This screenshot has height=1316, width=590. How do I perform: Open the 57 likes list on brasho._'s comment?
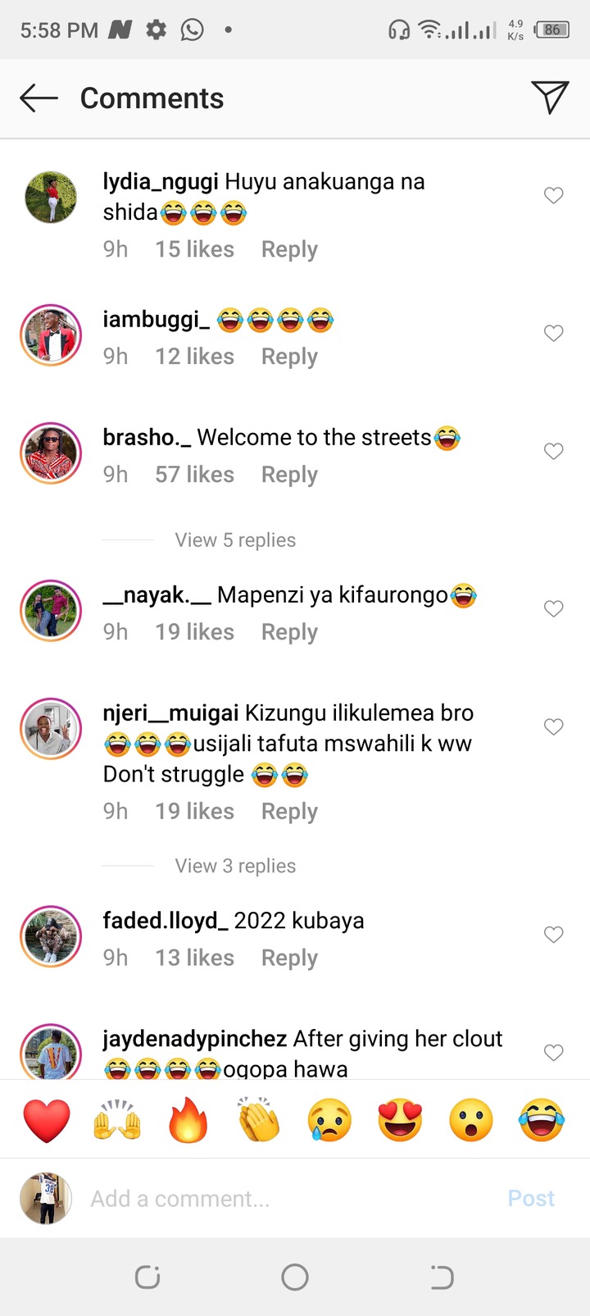[x=195, y=475]
